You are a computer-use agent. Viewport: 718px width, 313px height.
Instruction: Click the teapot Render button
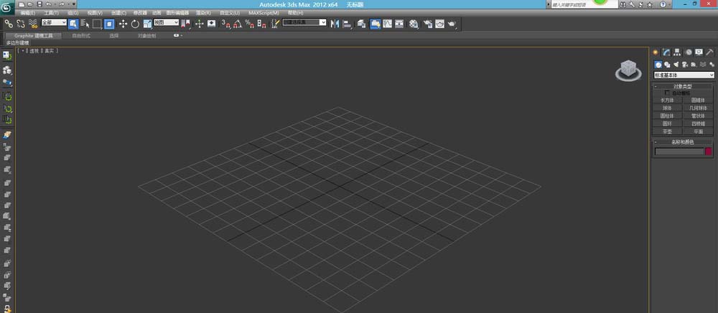[452, 24]
